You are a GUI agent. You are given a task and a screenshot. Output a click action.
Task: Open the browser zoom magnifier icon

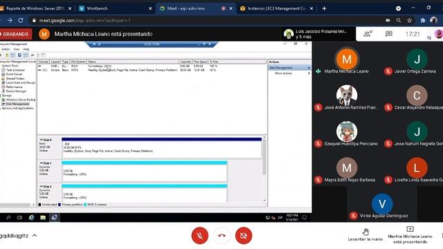click(x=399, y=20)
